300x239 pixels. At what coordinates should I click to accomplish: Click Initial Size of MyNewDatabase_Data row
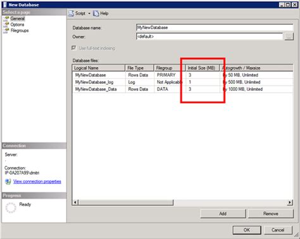[x=203, y=89]
